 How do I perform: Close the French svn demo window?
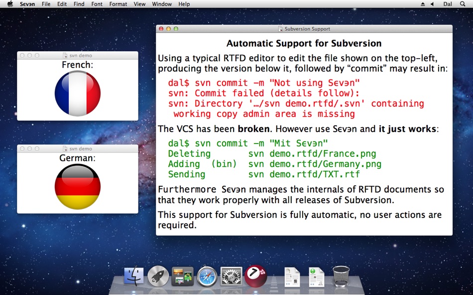click(x=22, y=56)
